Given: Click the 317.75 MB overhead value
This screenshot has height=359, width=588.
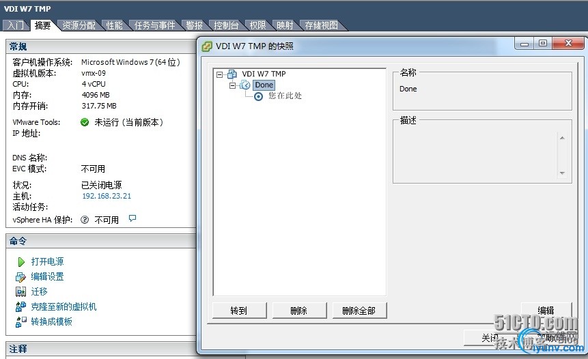Looking at the screenshot, I should pyautogui.click(x=99, y=106).
